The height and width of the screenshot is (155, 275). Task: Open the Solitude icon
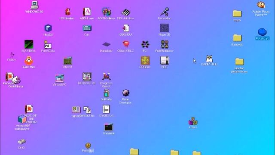click(x=106, y=93)
